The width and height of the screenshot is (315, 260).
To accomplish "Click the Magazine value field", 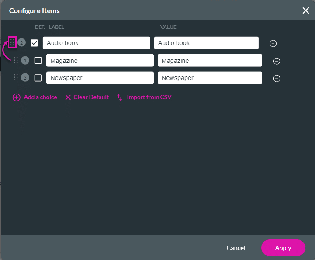I will coord(210,60).
